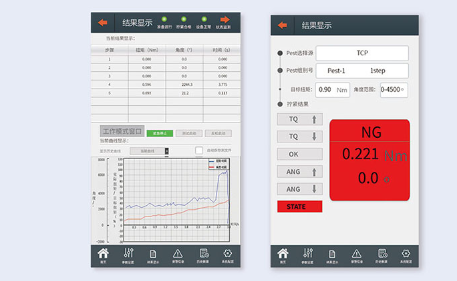This screenshot has width=457, height=281.
Task: Click the large grey work mode window button
Action: click(x=122, y=131)
